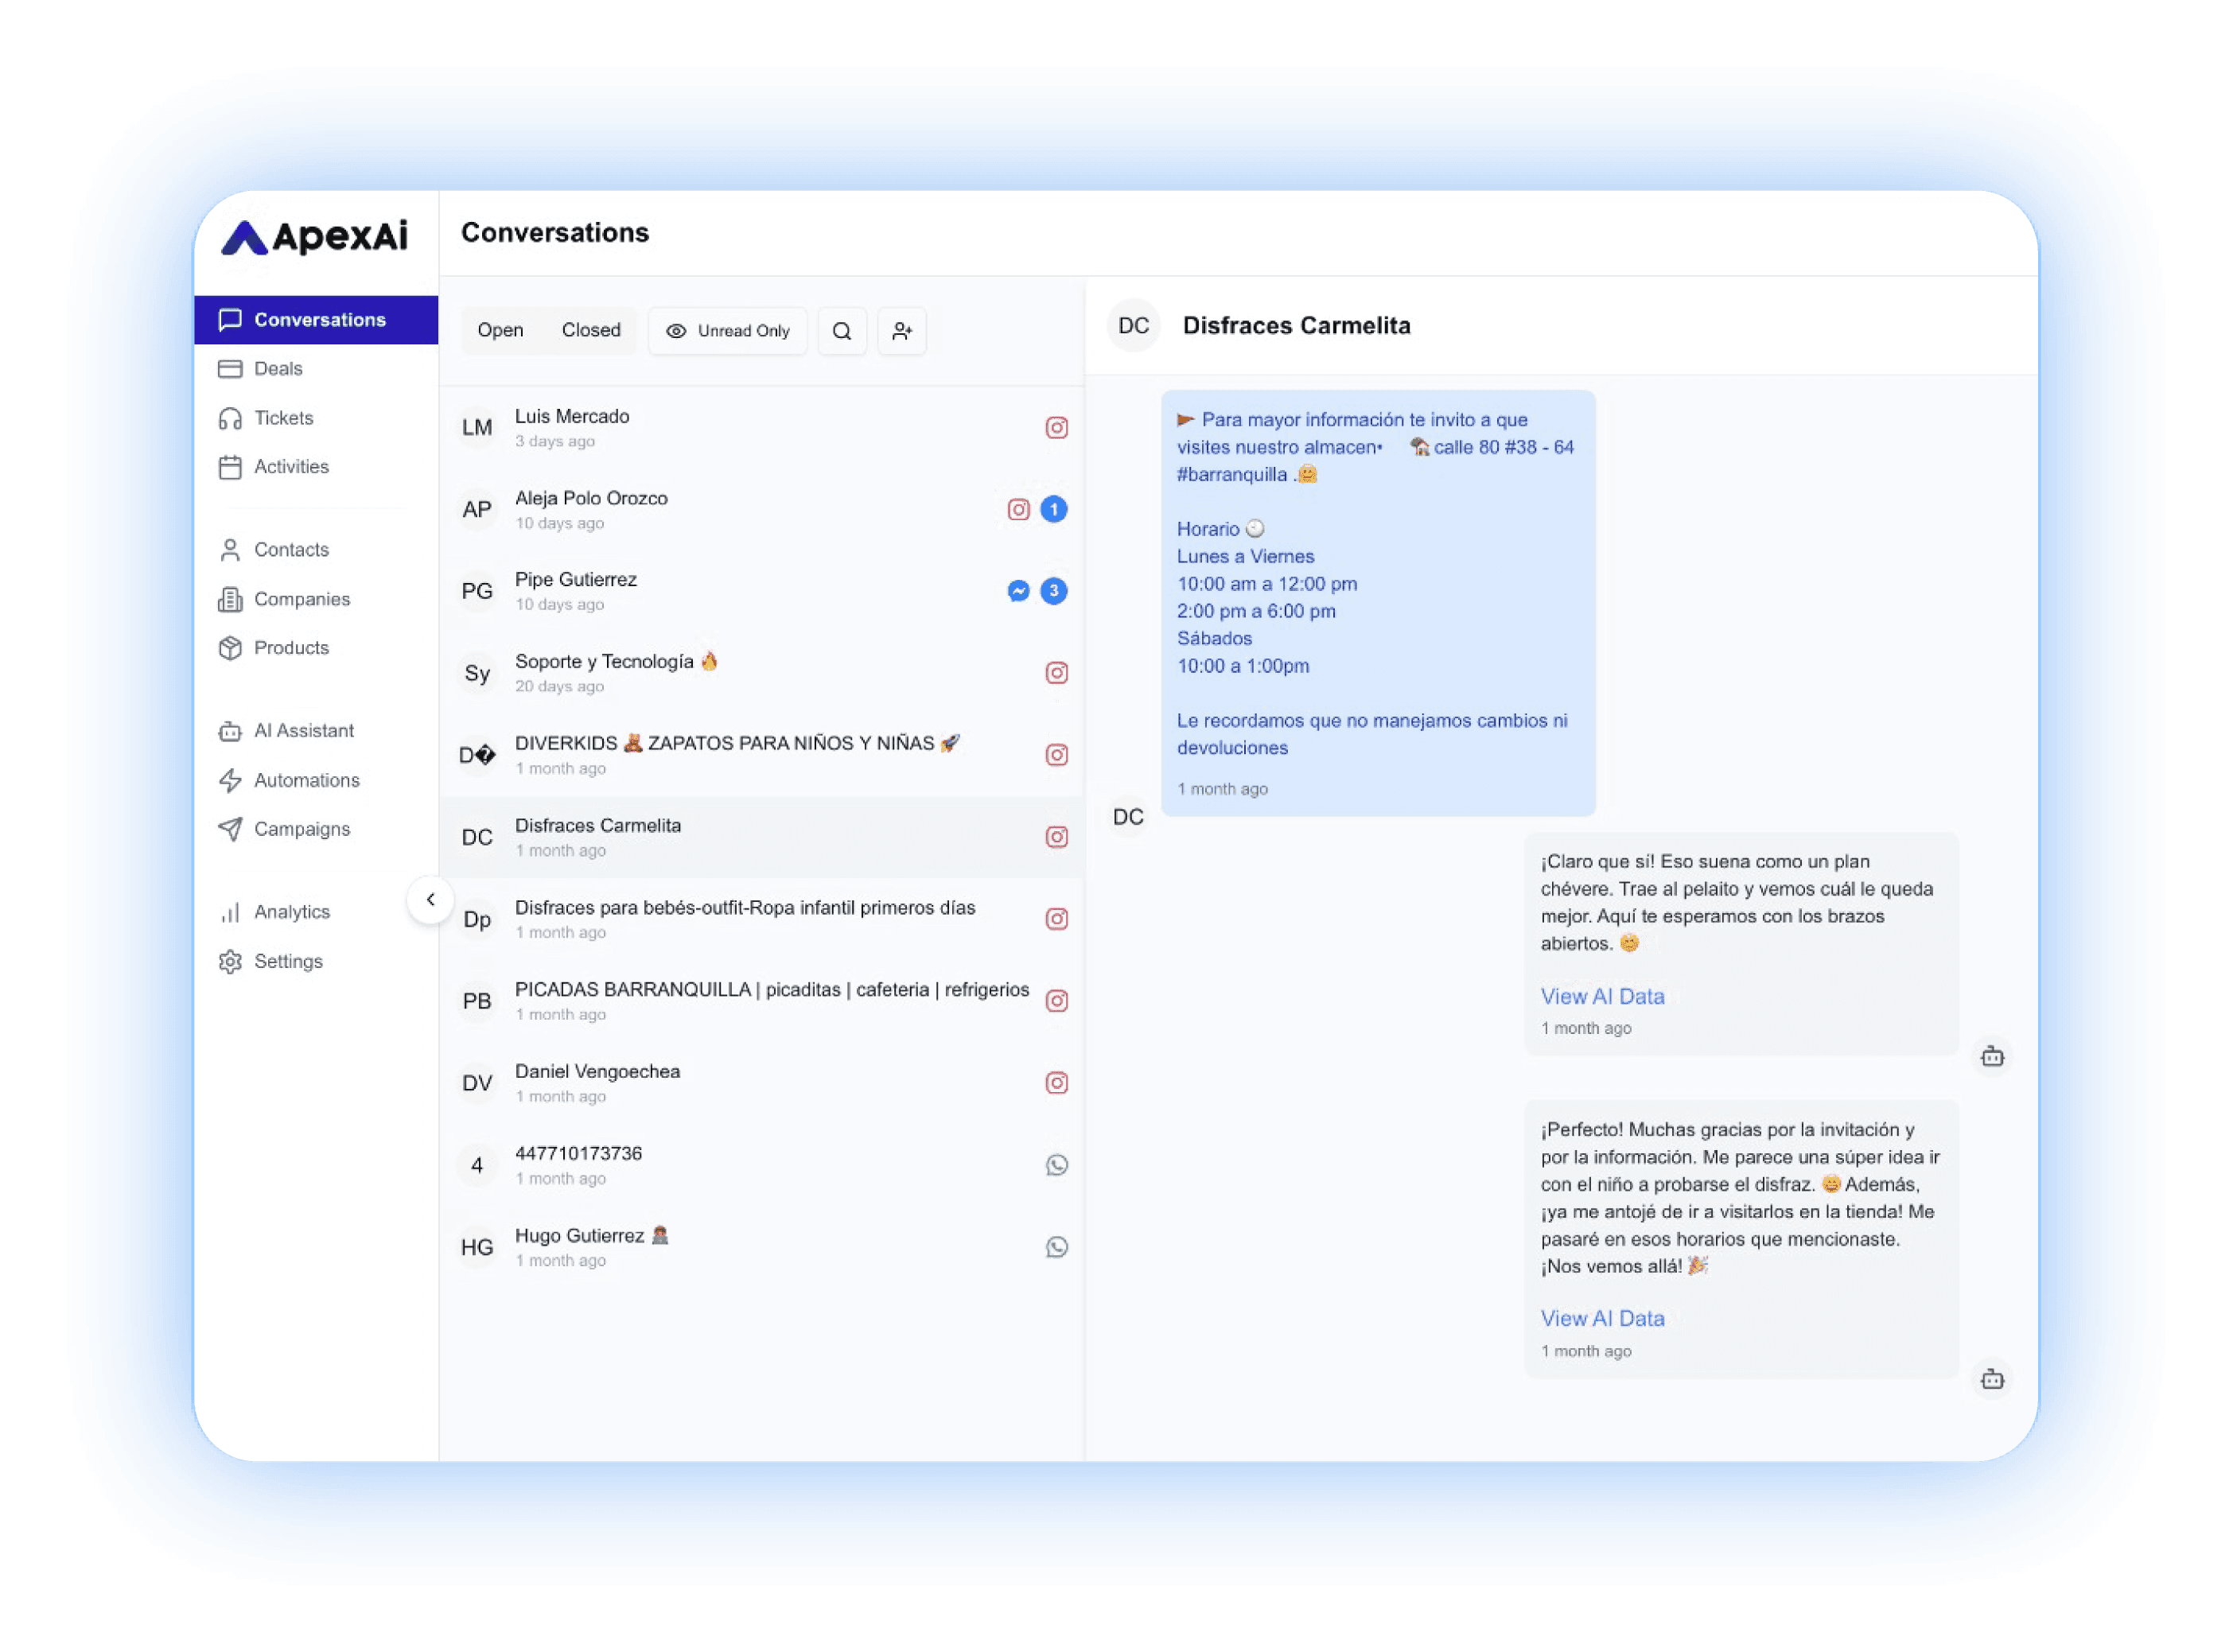Open the Campaigns section
The height and width of the screenshot is (1652, 2233).
(x=301, y=829)
